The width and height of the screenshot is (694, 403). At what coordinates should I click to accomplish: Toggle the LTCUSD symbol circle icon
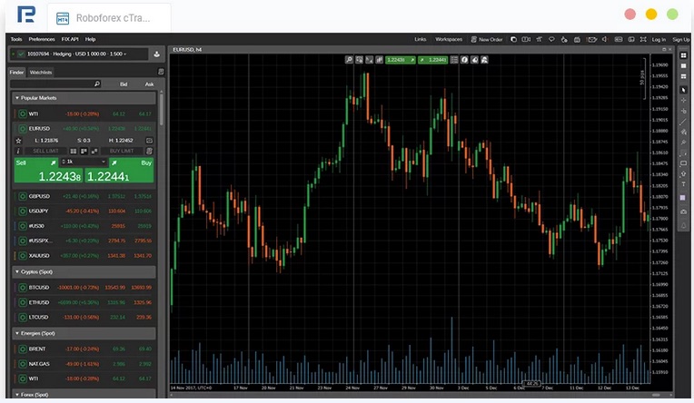pos(23,317)
